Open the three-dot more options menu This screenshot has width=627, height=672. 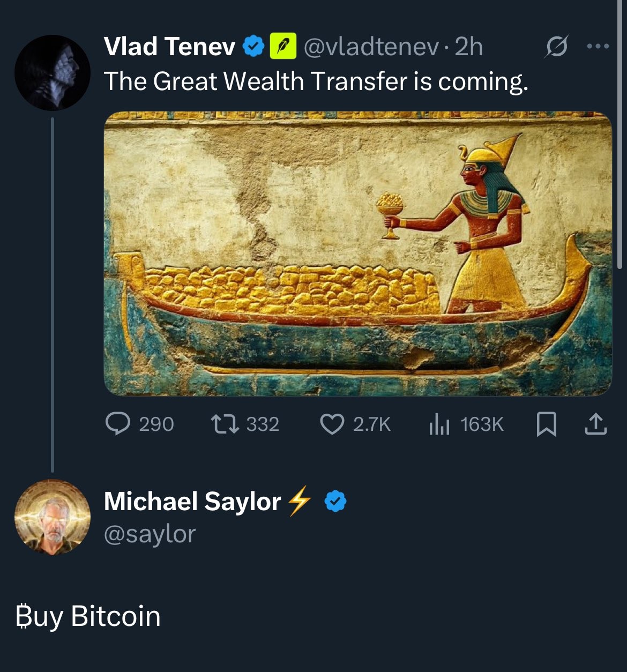click(x=598, y=47)
